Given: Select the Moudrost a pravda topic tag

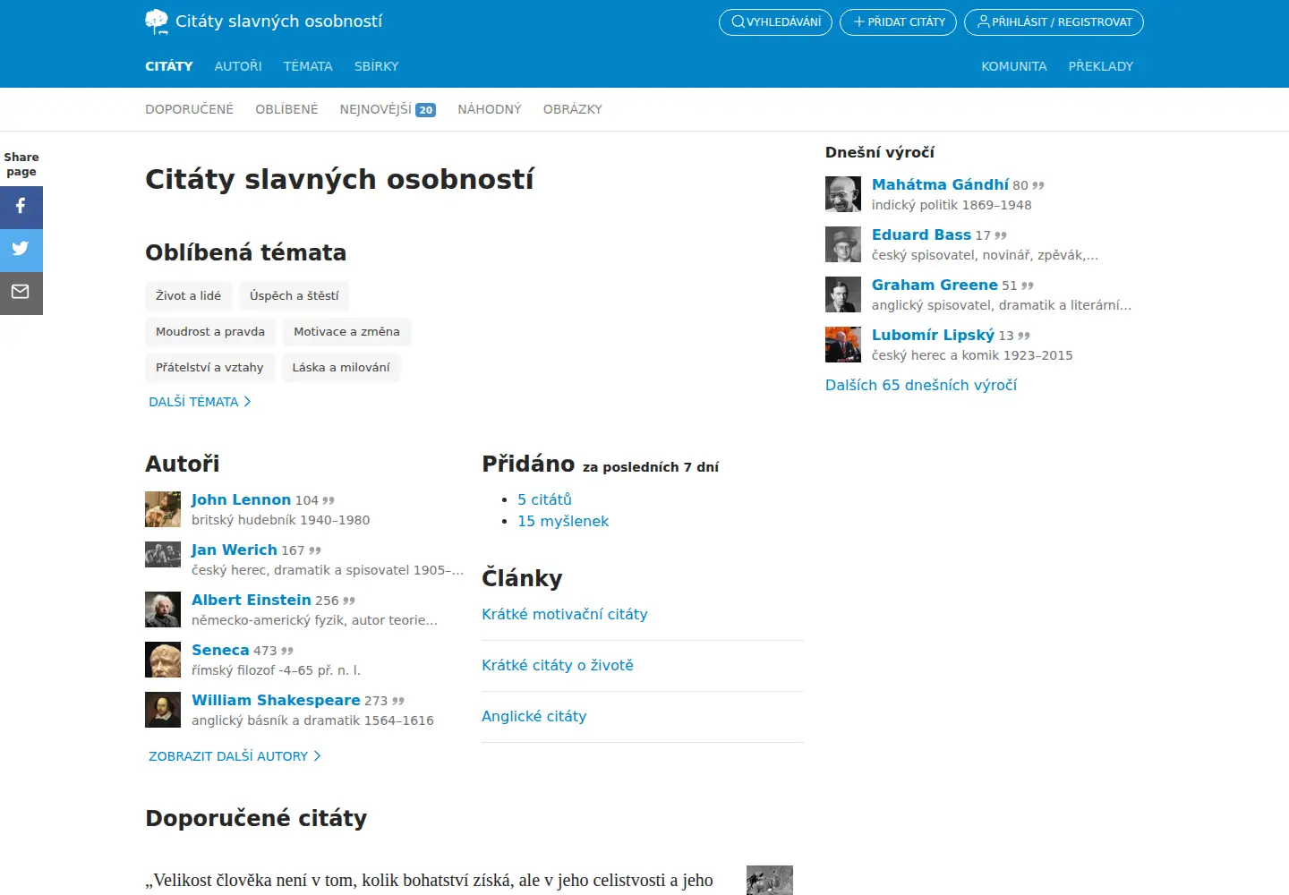Looking at the screenshot, I should pyautogui.click(x=210, y=331).
